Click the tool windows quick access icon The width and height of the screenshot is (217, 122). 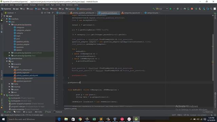pos(2,115)
